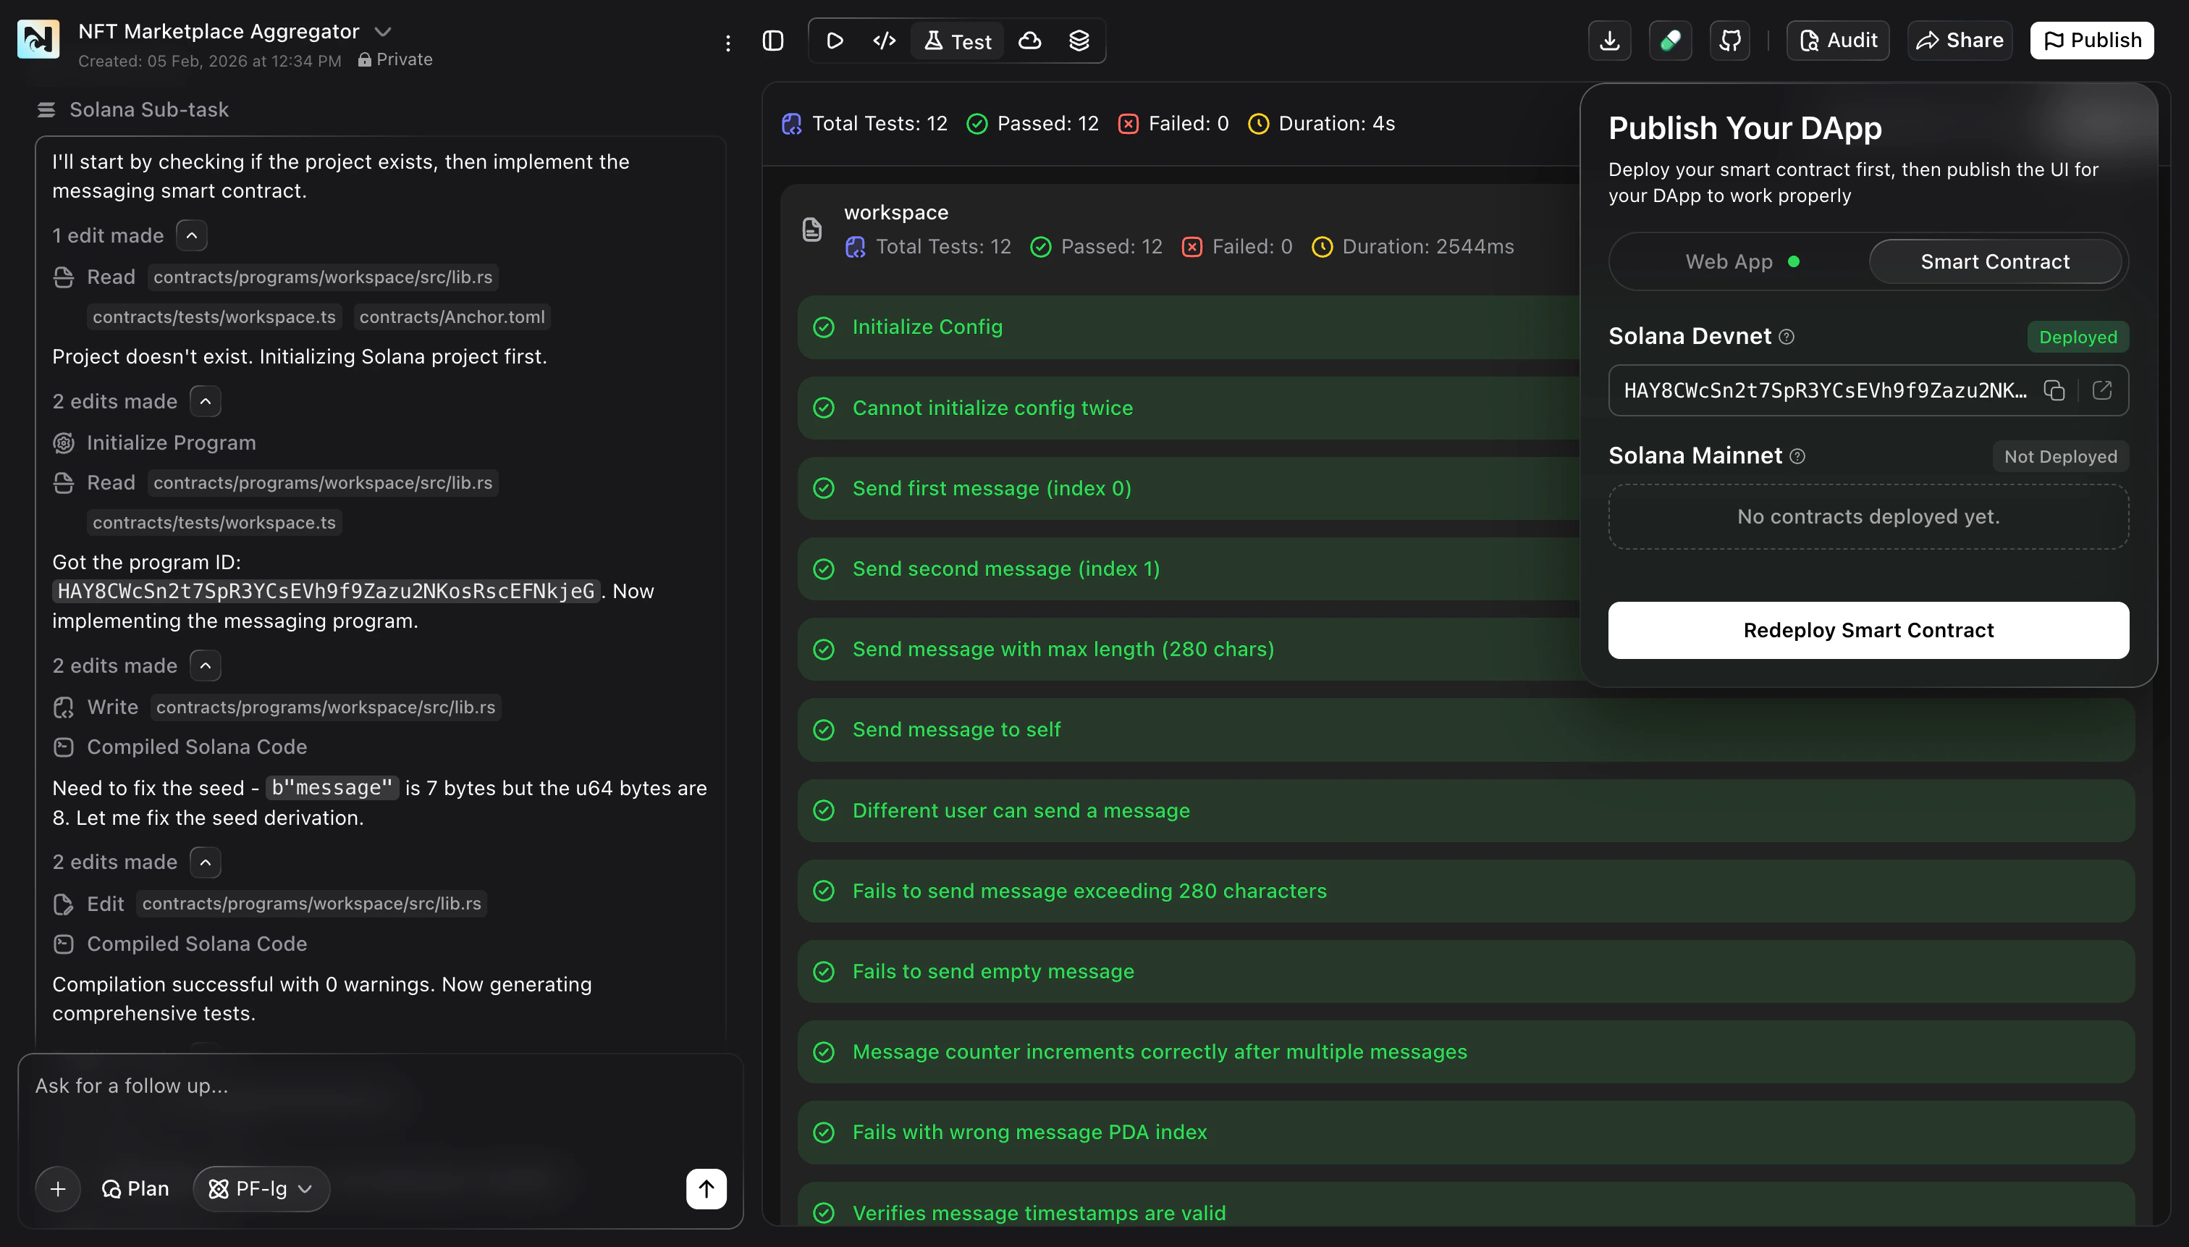This screenshot has width=2189, height=1247.
Task: Toggle the sidebar panel icon
Action: tap(773, 41)
